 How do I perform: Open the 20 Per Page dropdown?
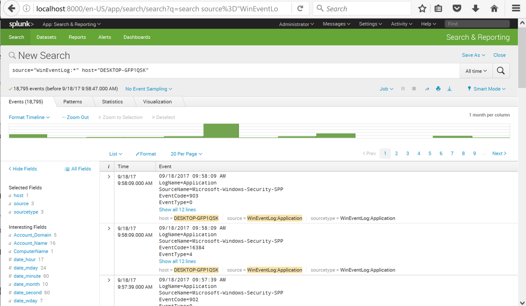coord(186,154)
